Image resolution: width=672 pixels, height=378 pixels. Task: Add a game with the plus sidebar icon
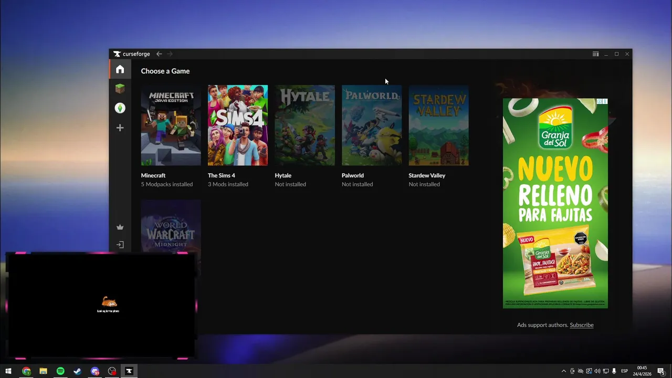point(120,128)
